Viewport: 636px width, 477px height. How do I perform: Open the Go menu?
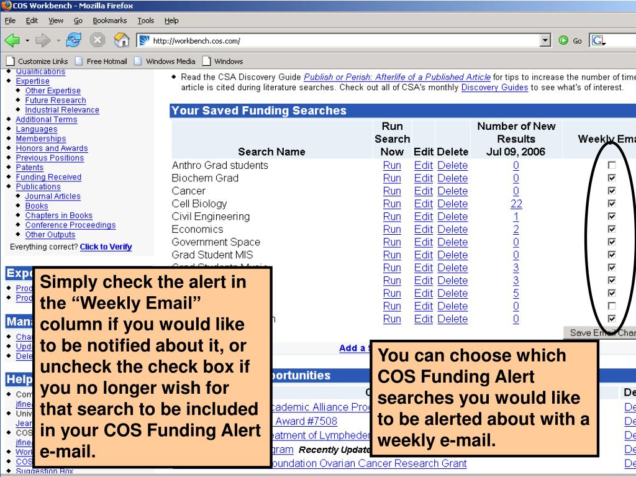click(78, 20)
